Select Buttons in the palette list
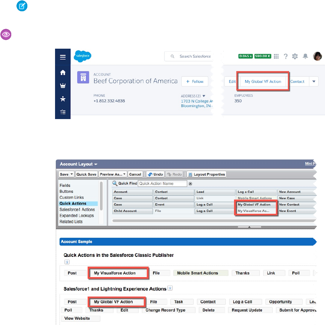This screenshot has width=325, height=325. click(x=66, y=191)
